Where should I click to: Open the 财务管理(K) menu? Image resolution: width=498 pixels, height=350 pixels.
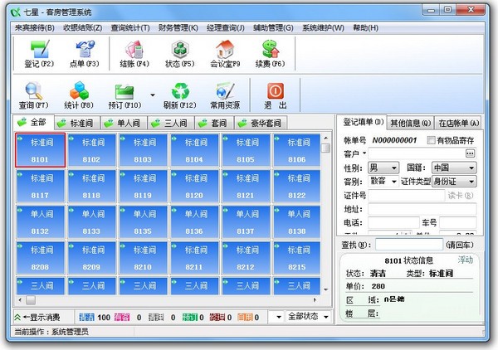point(178,28)
